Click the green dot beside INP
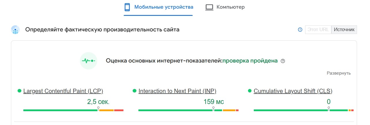The height and width of the screenshot is (125, 370). (x=134, y=91)
